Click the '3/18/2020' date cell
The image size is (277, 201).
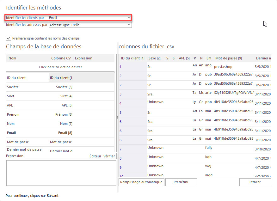coord(263,149)
